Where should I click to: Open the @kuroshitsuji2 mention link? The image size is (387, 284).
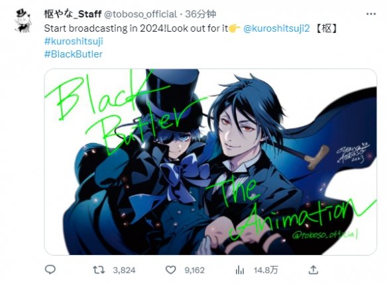(x=276, y=28)
